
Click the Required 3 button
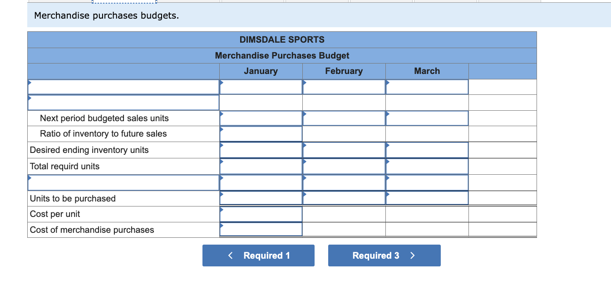[384, 255]
